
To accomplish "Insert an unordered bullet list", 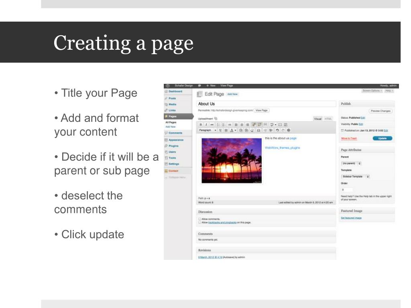I will tap(218, 125).
